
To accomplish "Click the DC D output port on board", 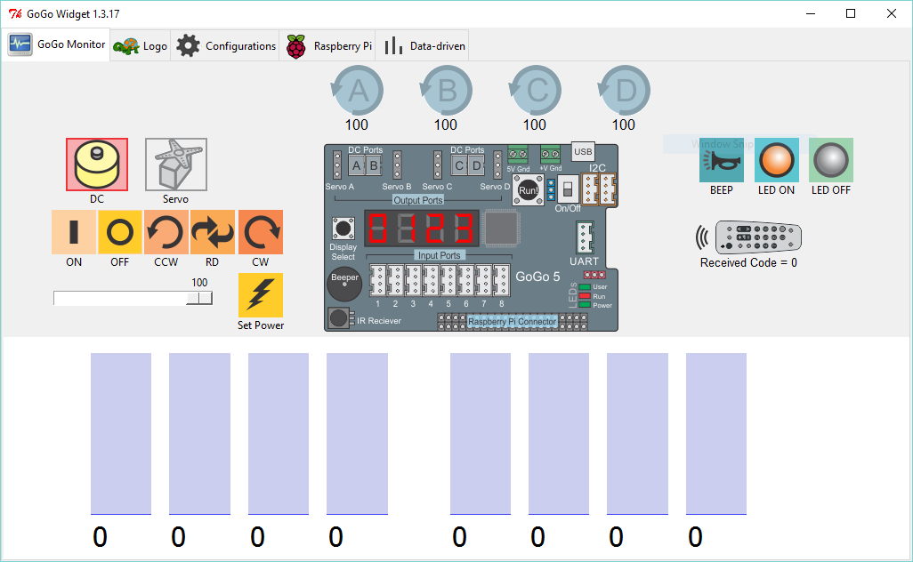I will tap(477, 165).
